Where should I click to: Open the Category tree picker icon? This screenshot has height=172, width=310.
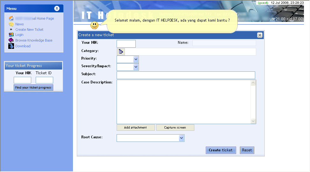[121, 52]
